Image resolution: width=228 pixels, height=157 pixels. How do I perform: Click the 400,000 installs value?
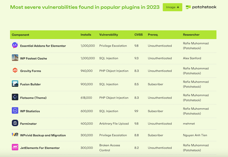(87, 124)
